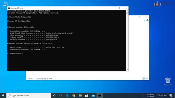Switch File Explorer to details view
Image resolution: width=175 pixels, height=98 pixels.
pyautogui.click(x=144, y=79)
